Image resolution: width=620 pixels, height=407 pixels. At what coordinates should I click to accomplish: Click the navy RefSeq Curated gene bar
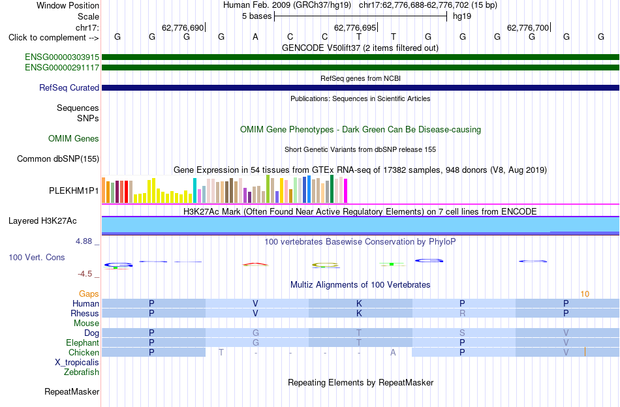[360, 87]
